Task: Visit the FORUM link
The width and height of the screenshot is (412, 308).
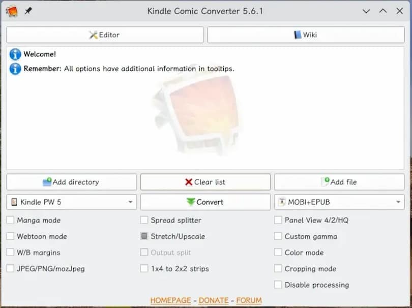Action: pos(249,300)
